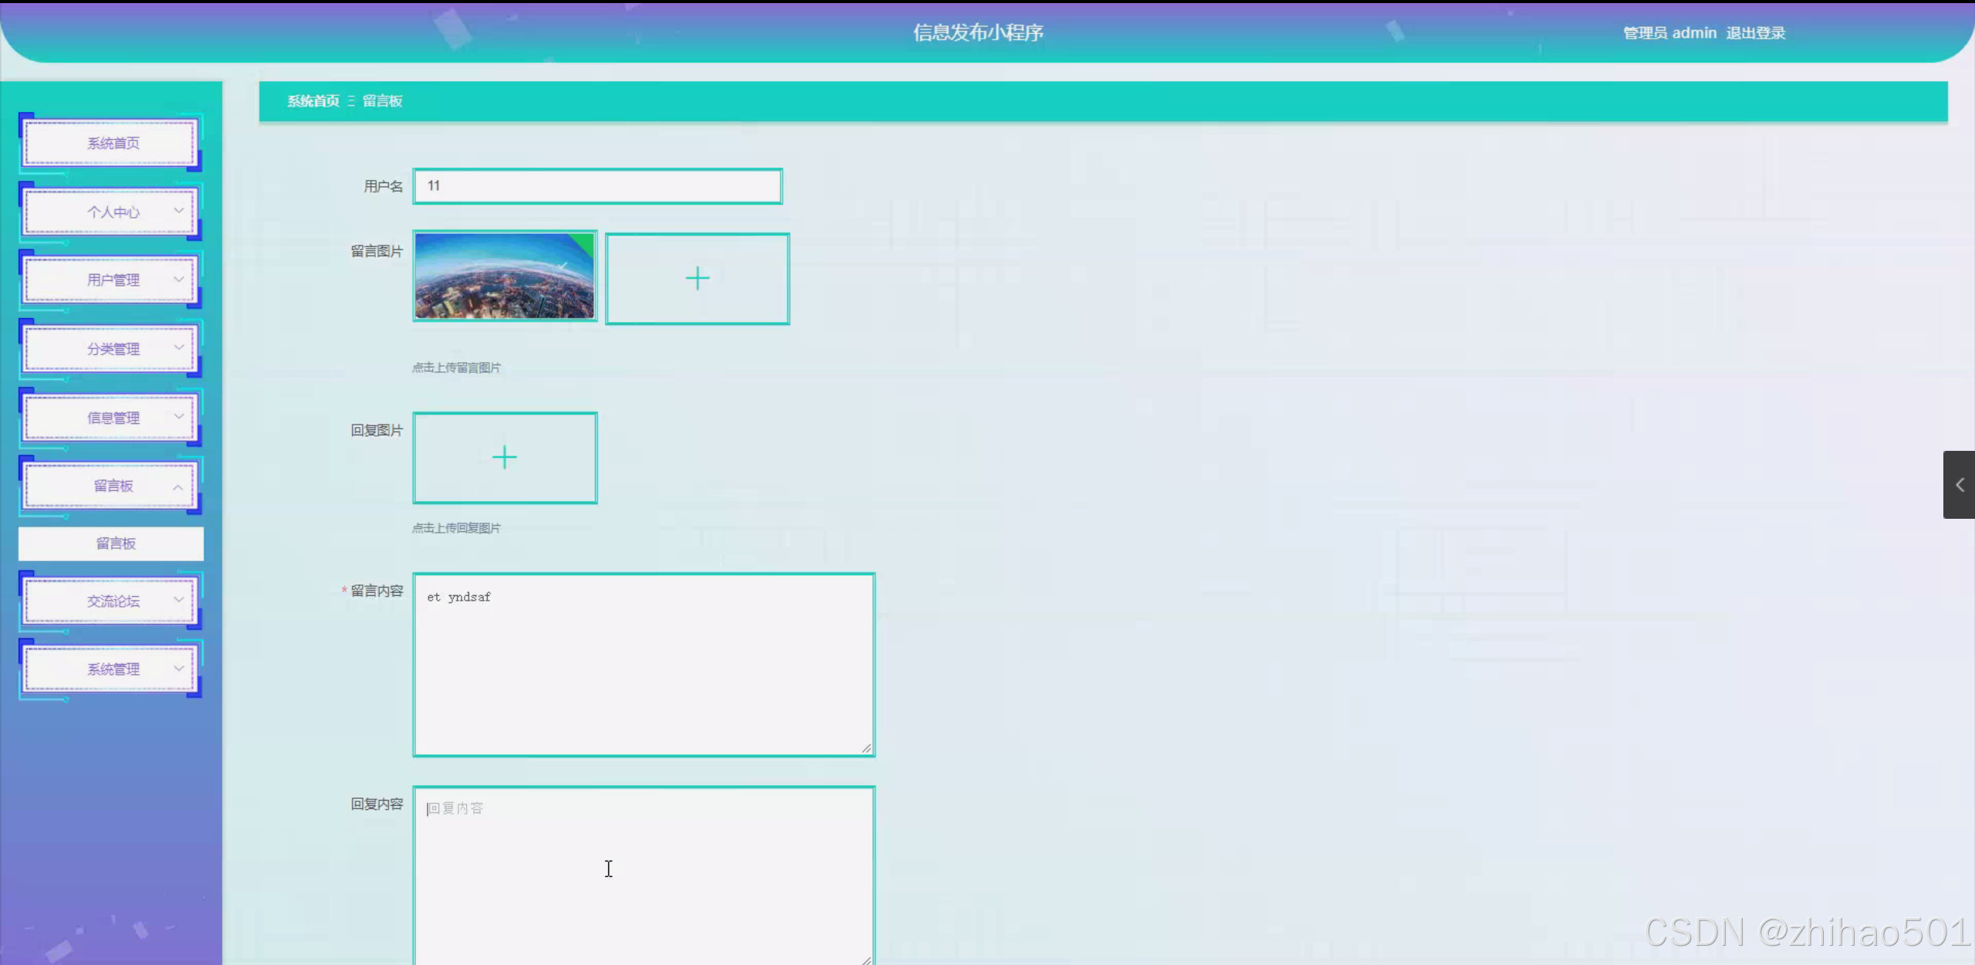The width and height of the screenshot is (1975, 965).
Task: Click the 退出登录 link
Action: [x=1755, y=33]
